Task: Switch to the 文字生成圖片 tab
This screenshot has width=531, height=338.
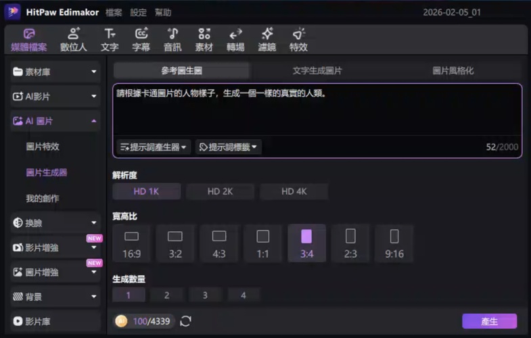Action: coord(317,71)
